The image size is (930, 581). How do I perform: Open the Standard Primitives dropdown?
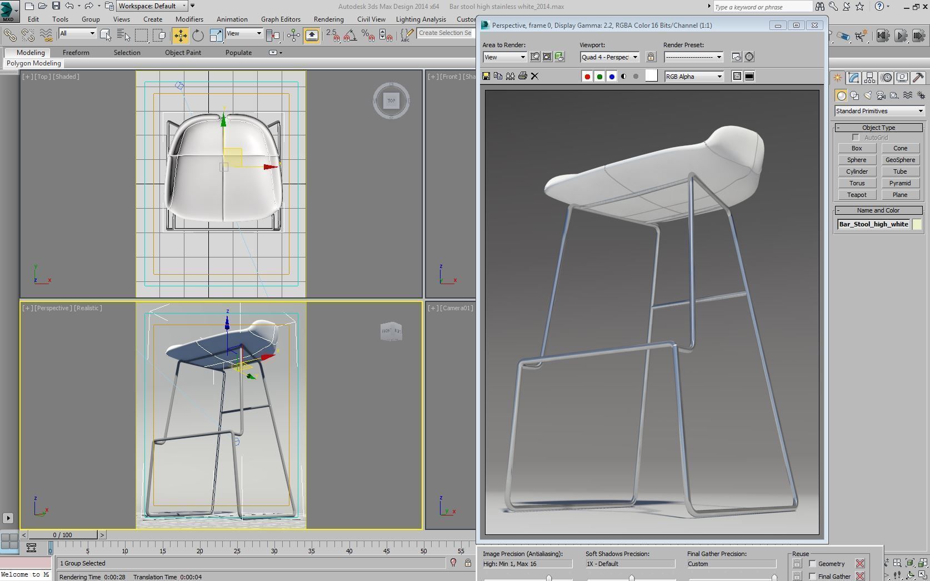tap(879, 111)
